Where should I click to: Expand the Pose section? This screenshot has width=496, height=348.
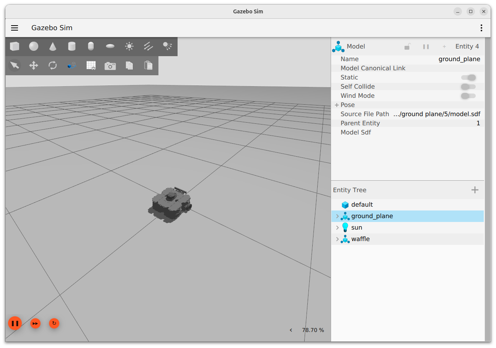[x=337, y=105]
